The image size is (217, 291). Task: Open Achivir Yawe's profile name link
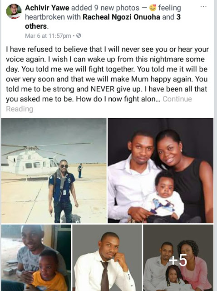tap(47, 8)
